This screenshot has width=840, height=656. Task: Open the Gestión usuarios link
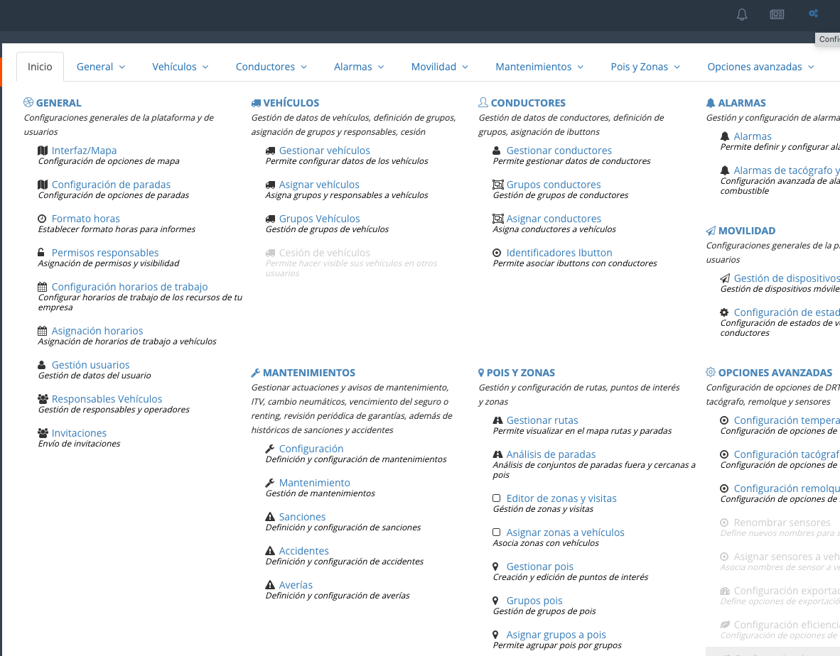tap(90, 365)
